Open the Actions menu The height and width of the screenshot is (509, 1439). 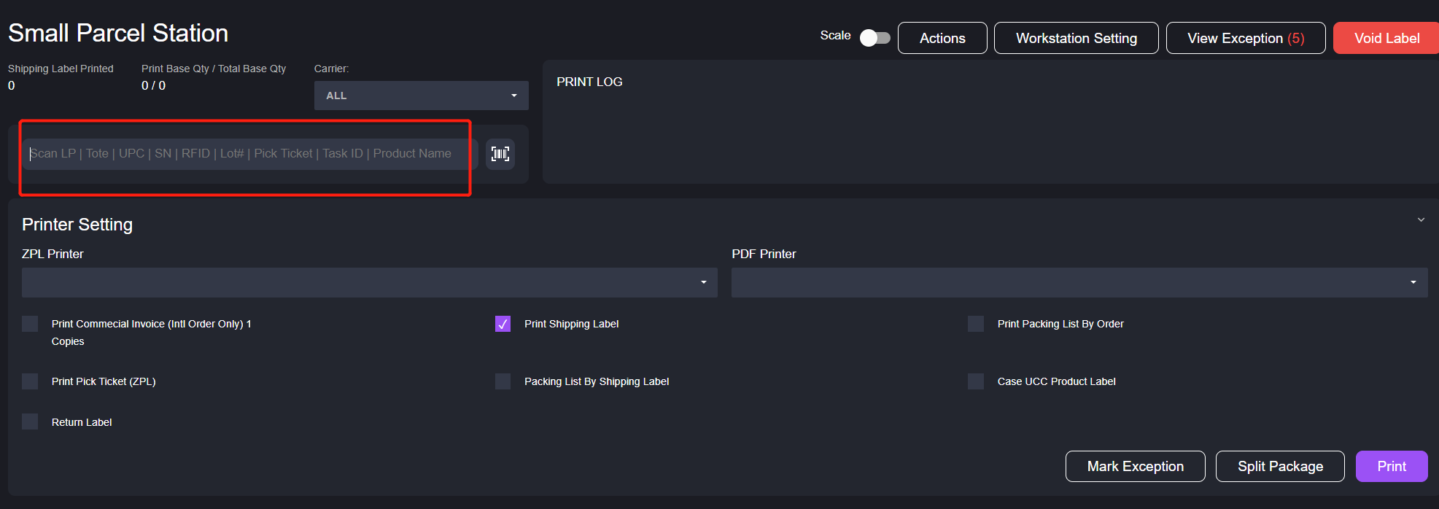click(942, 38)
